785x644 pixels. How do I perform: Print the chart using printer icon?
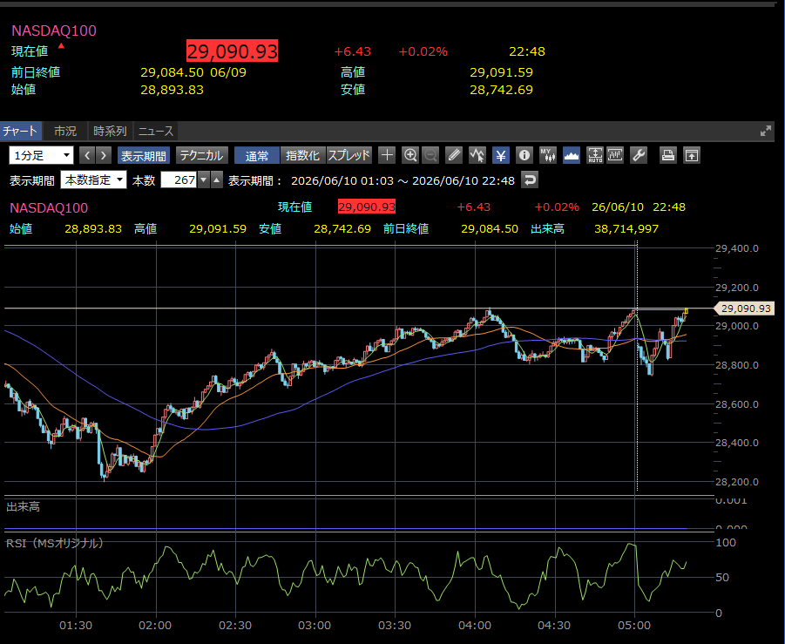(668, 155)
